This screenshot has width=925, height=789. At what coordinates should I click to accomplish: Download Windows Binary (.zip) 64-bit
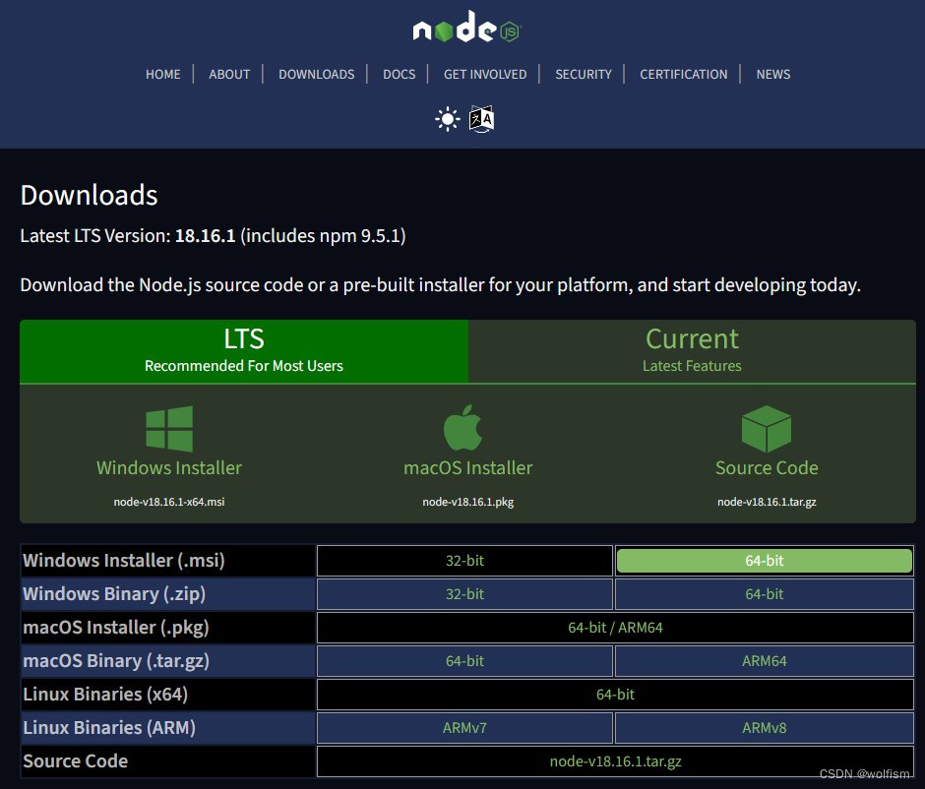tap(765, 594)
